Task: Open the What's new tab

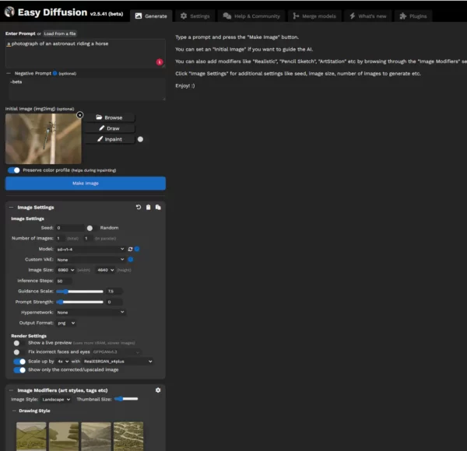Action: [368, 16]
